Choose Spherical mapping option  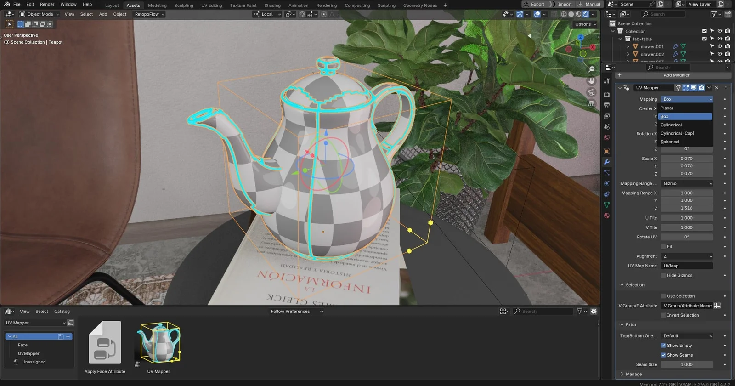click(685, 142)
